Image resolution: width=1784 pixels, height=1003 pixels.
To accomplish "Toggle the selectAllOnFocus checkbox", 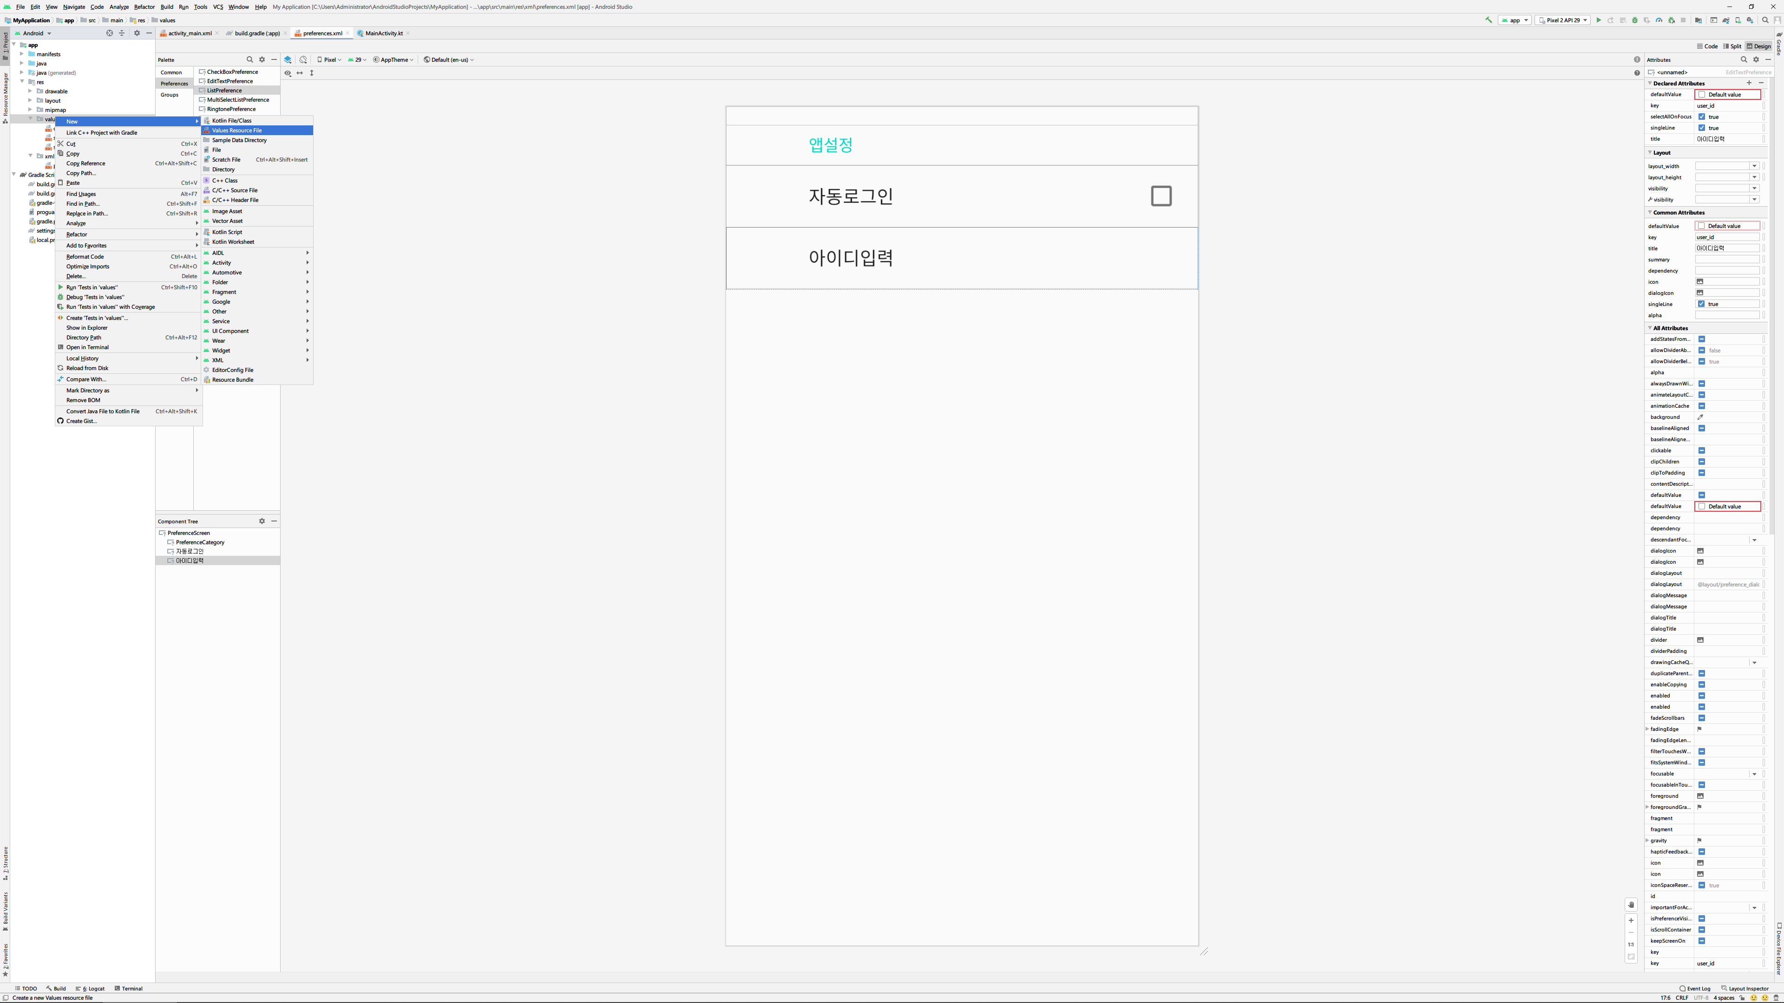I will coord(1702,117).
